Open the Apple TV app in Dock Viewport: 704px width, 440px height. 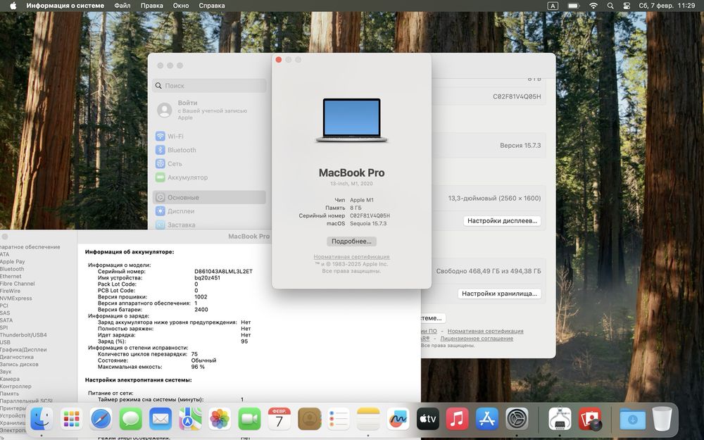click(x=427, y=419)
